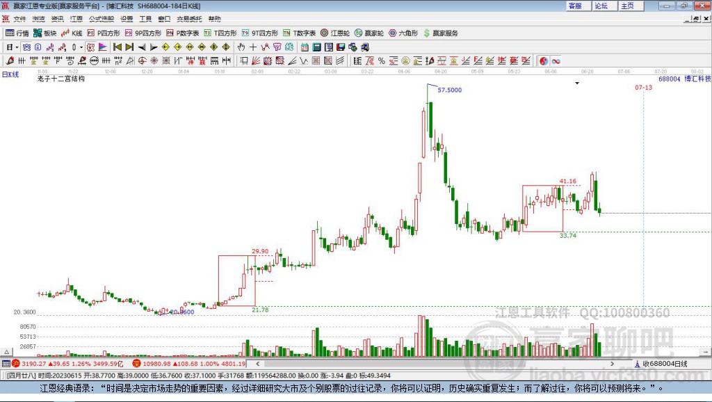Select the blue infinity loop icon

pyautogui.click(x=556, y=61)
